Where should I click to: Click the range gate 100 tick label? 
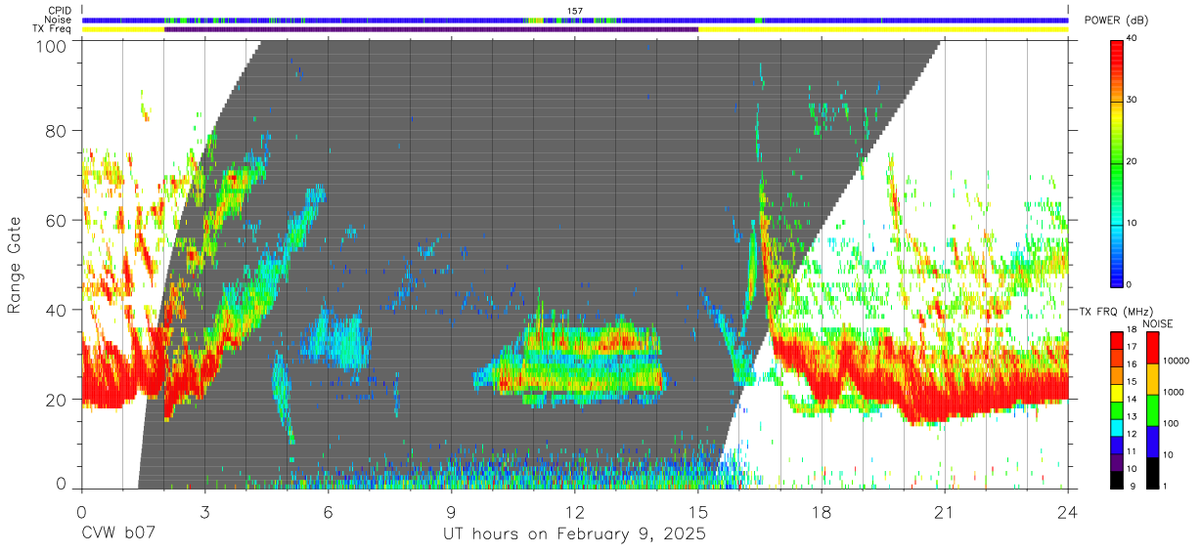point(53,45)
